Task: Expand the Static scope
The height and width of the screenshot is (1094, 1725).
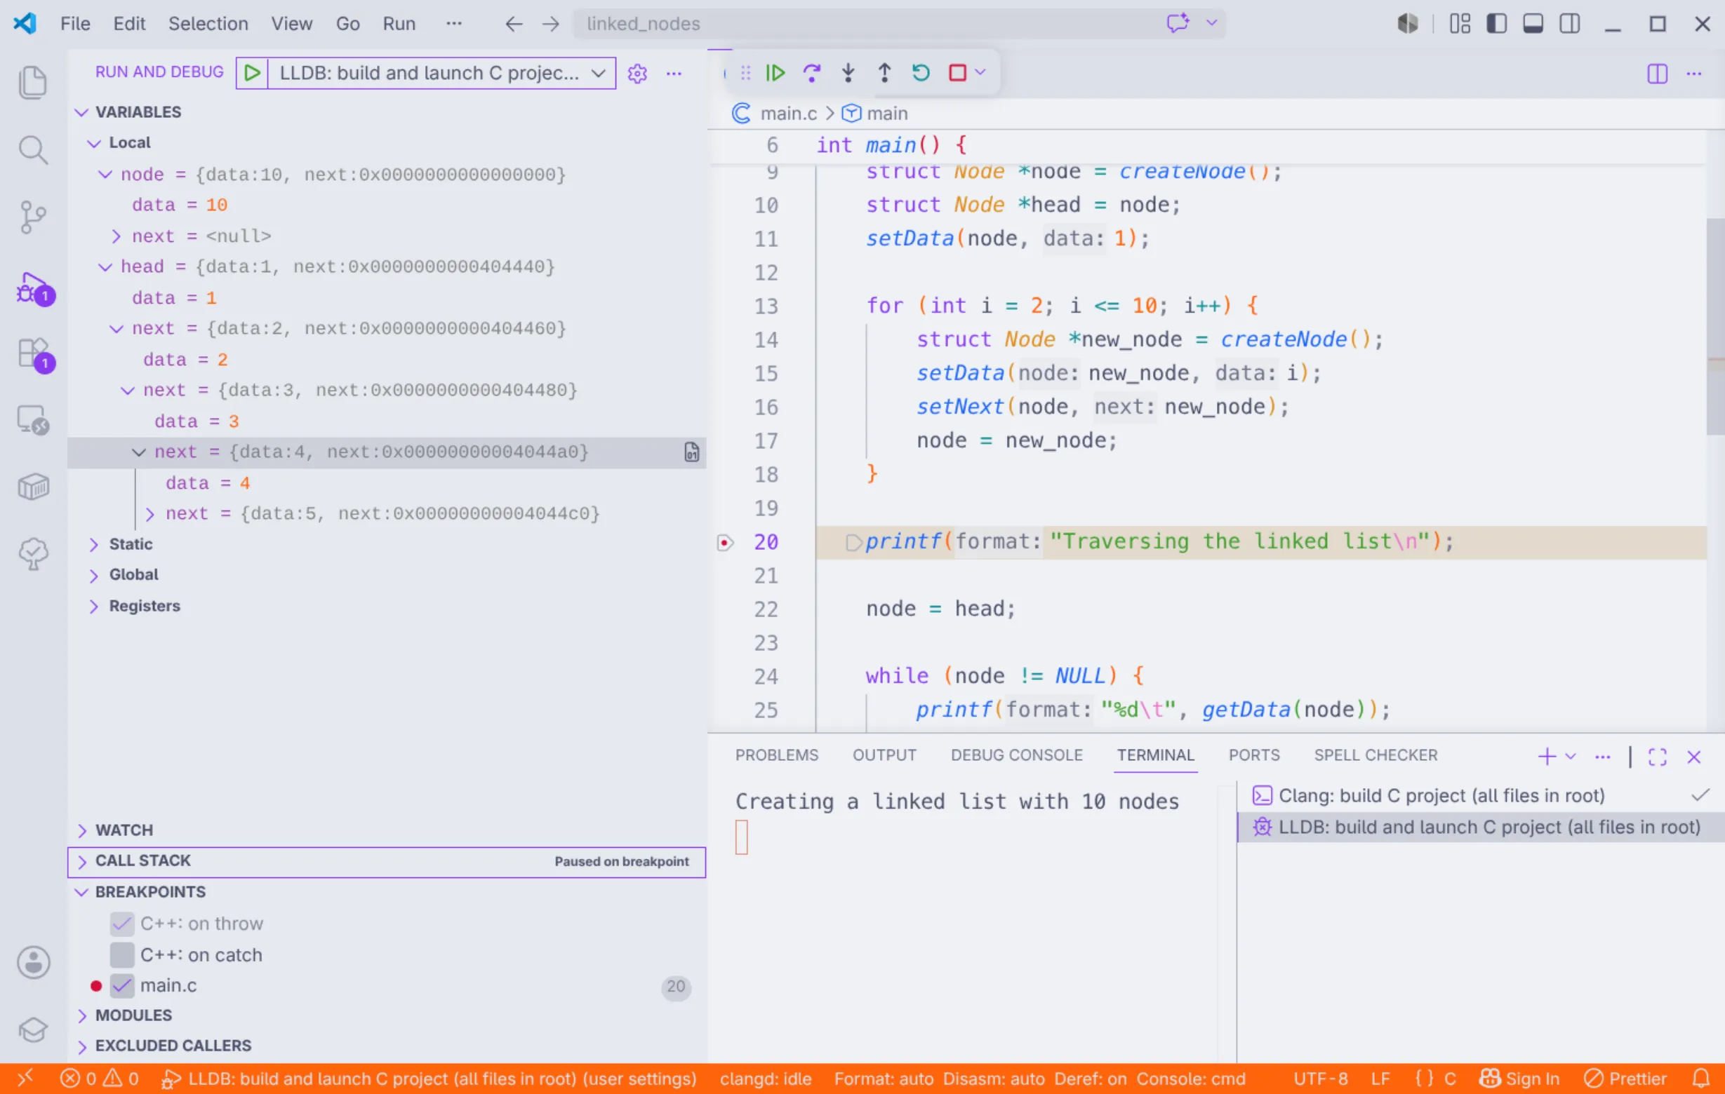Action: 94,545
